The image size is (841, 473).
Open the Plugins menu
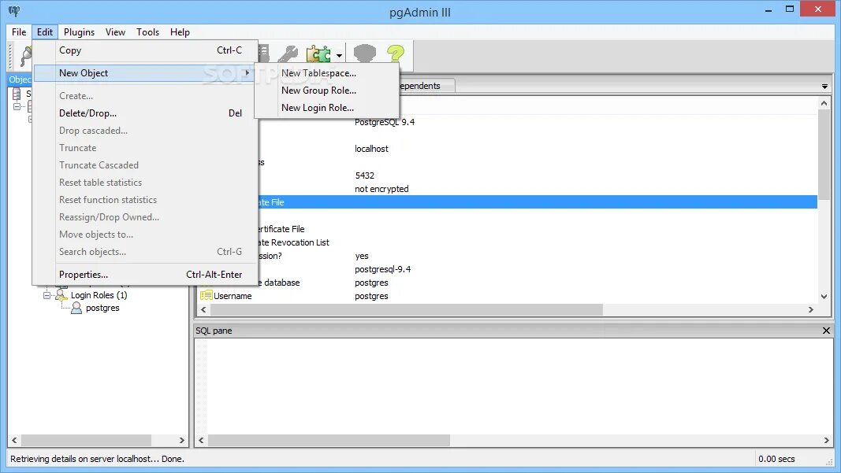[79, 32]
